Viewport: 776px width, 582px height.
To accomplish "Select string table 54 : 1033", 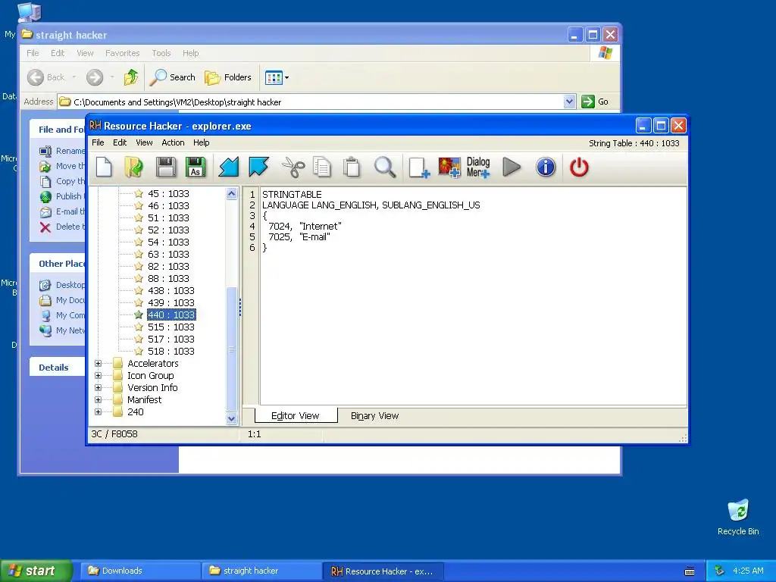I will pyautogui.click(x=168, y=242).
